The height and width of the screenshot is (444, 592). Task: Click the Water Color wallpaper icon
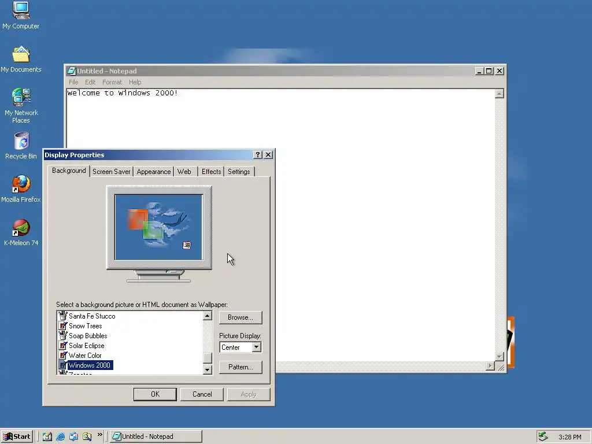point(62,355)
